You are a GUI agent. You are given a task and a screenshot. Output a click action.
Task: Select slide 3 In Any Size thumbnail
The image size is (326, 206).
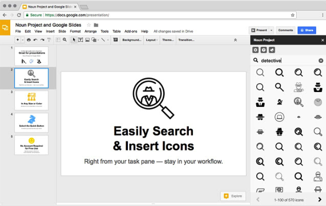tap(32, 100)
